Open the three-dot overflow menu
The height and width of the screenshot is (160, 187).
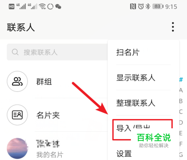(x=173, y=27)
